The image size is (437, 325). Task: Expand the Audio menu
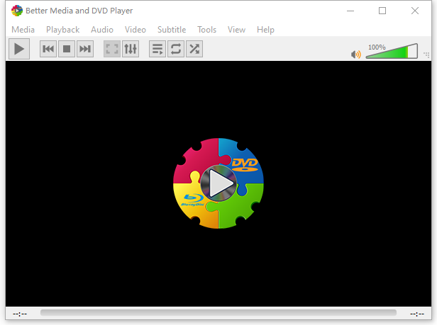pos(102,30)
